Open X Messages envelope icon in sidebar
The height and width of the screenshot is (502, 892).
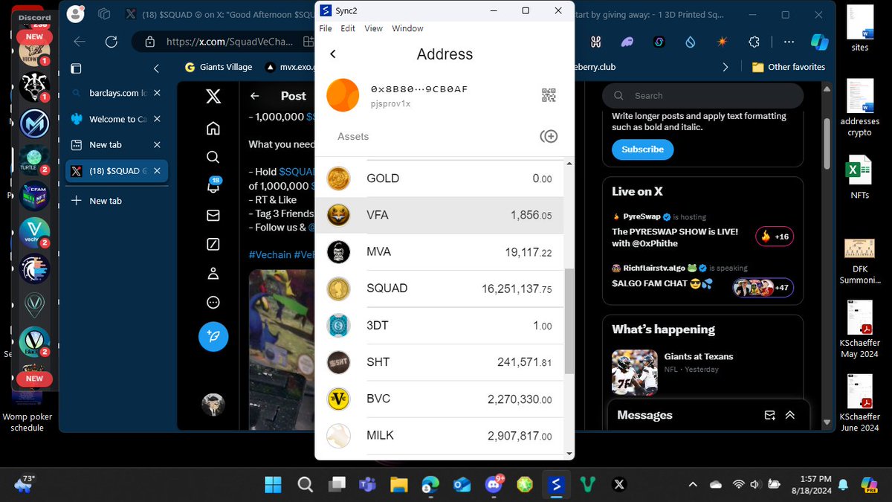coord(213,215)
